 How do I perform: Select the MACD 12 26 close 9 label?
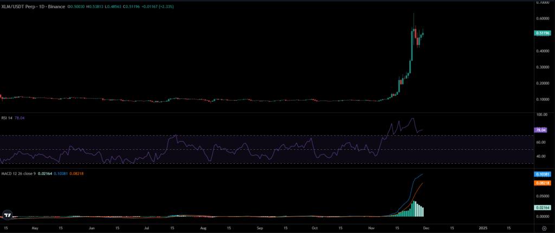coord(19,174)
